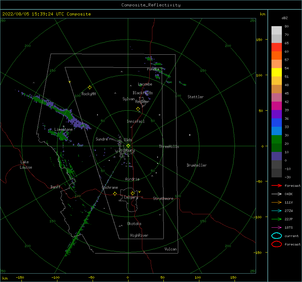
Task: Select the Vulcan label
Action: tap(170, 249)
